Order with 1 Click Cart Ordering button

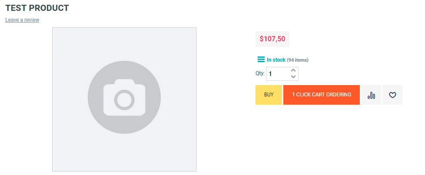click(322, 95)
